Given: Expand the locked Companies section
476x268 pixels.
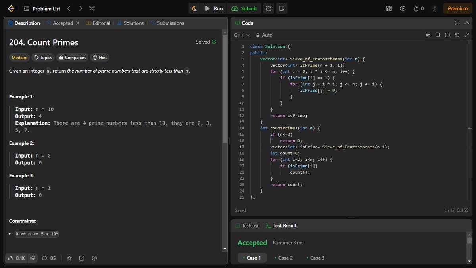Looking at the screenshot, I should click(72, 58).
